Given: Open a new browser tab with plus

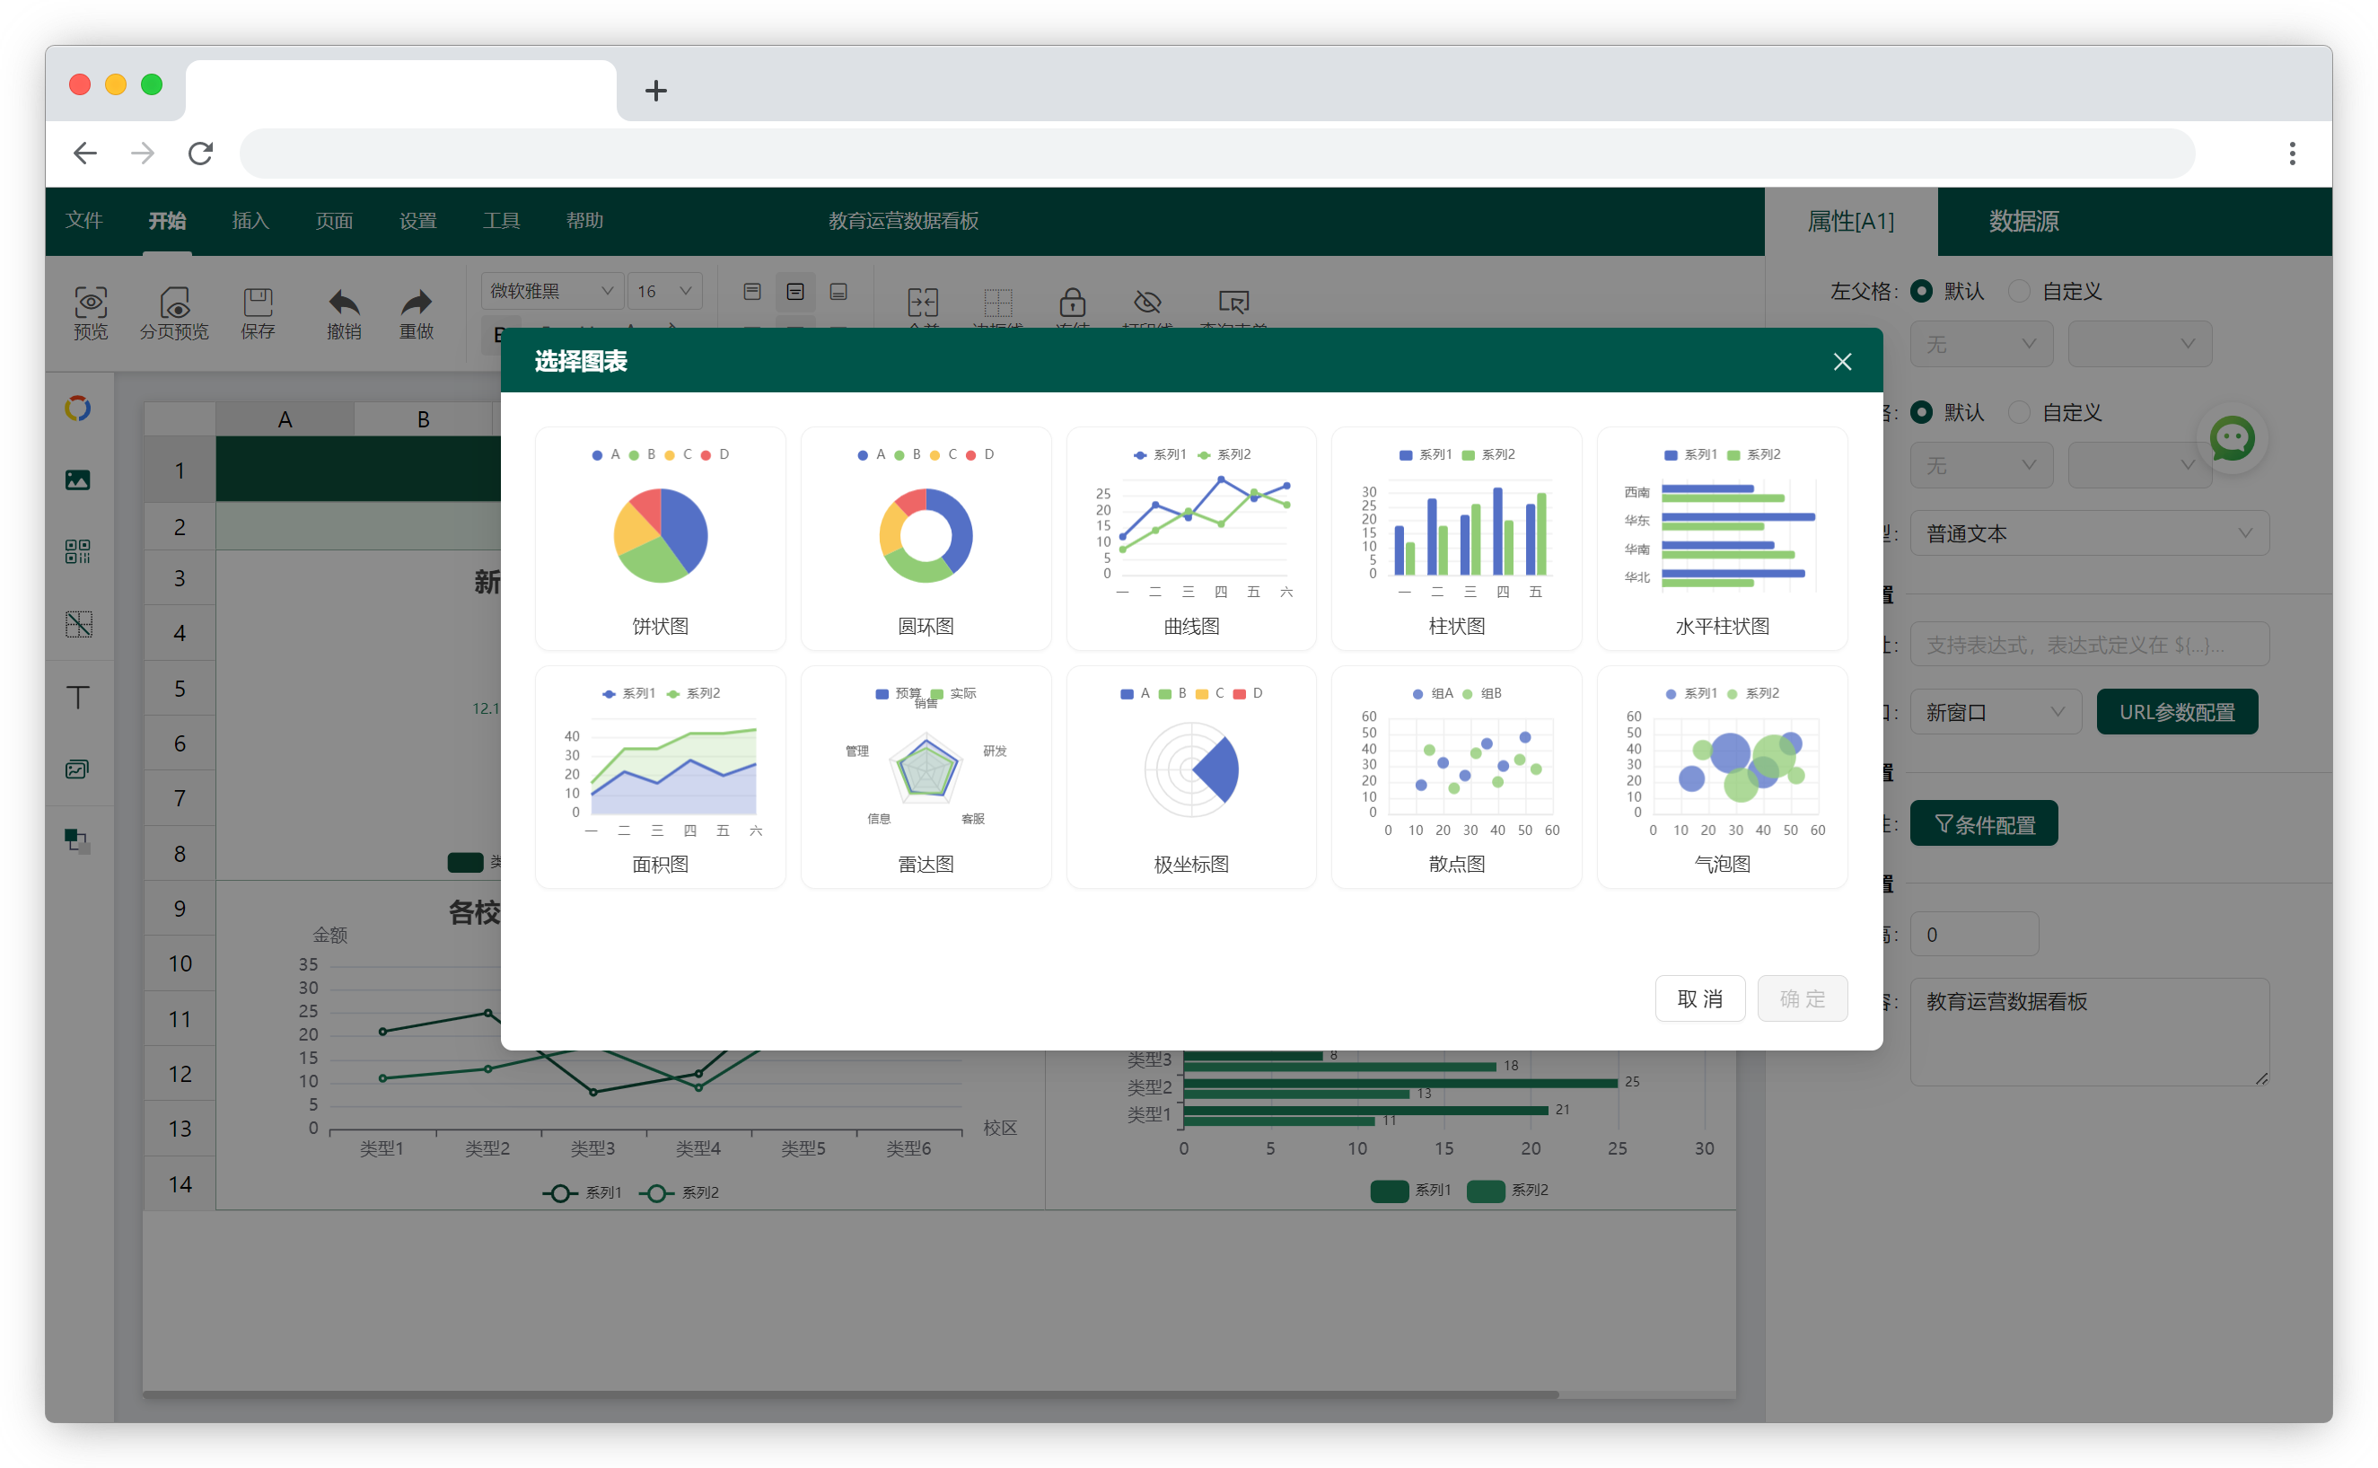Looking at the screenshot, I should point(655,91).
